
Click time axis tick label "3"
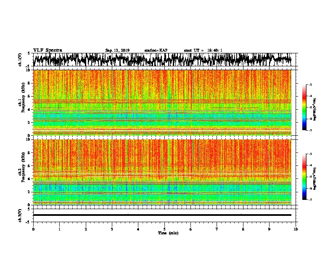click(112, 229)
